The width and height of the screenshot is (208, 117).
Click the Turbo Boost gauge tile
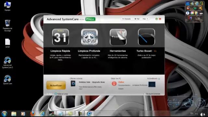coord(147,37)
